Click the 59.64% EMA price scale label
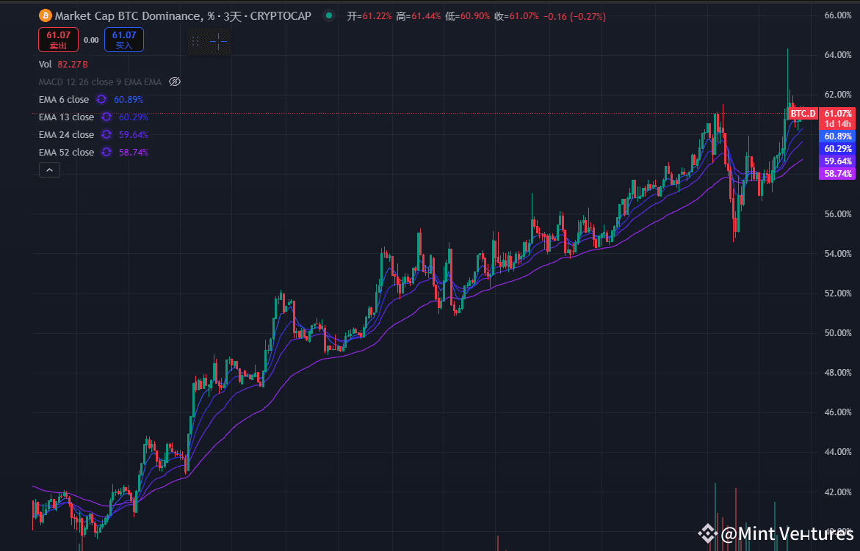Screen dimensions: 860x551 pos(837,161)
